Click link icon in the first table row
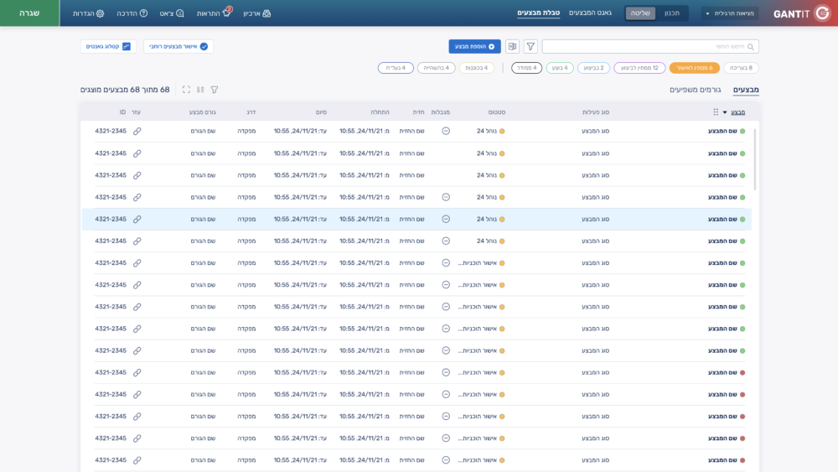The width and height of the screenshot is (838, 472). pos(137,131)
